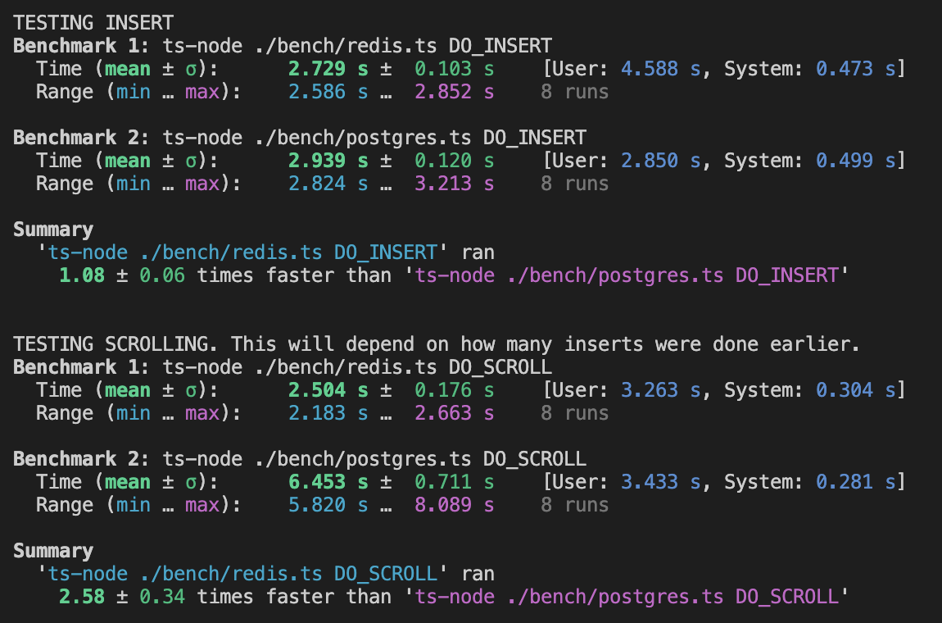This screenshot has height=623, width=942.
Task: Click min value 2.824 s
Action: click(328, 184)
